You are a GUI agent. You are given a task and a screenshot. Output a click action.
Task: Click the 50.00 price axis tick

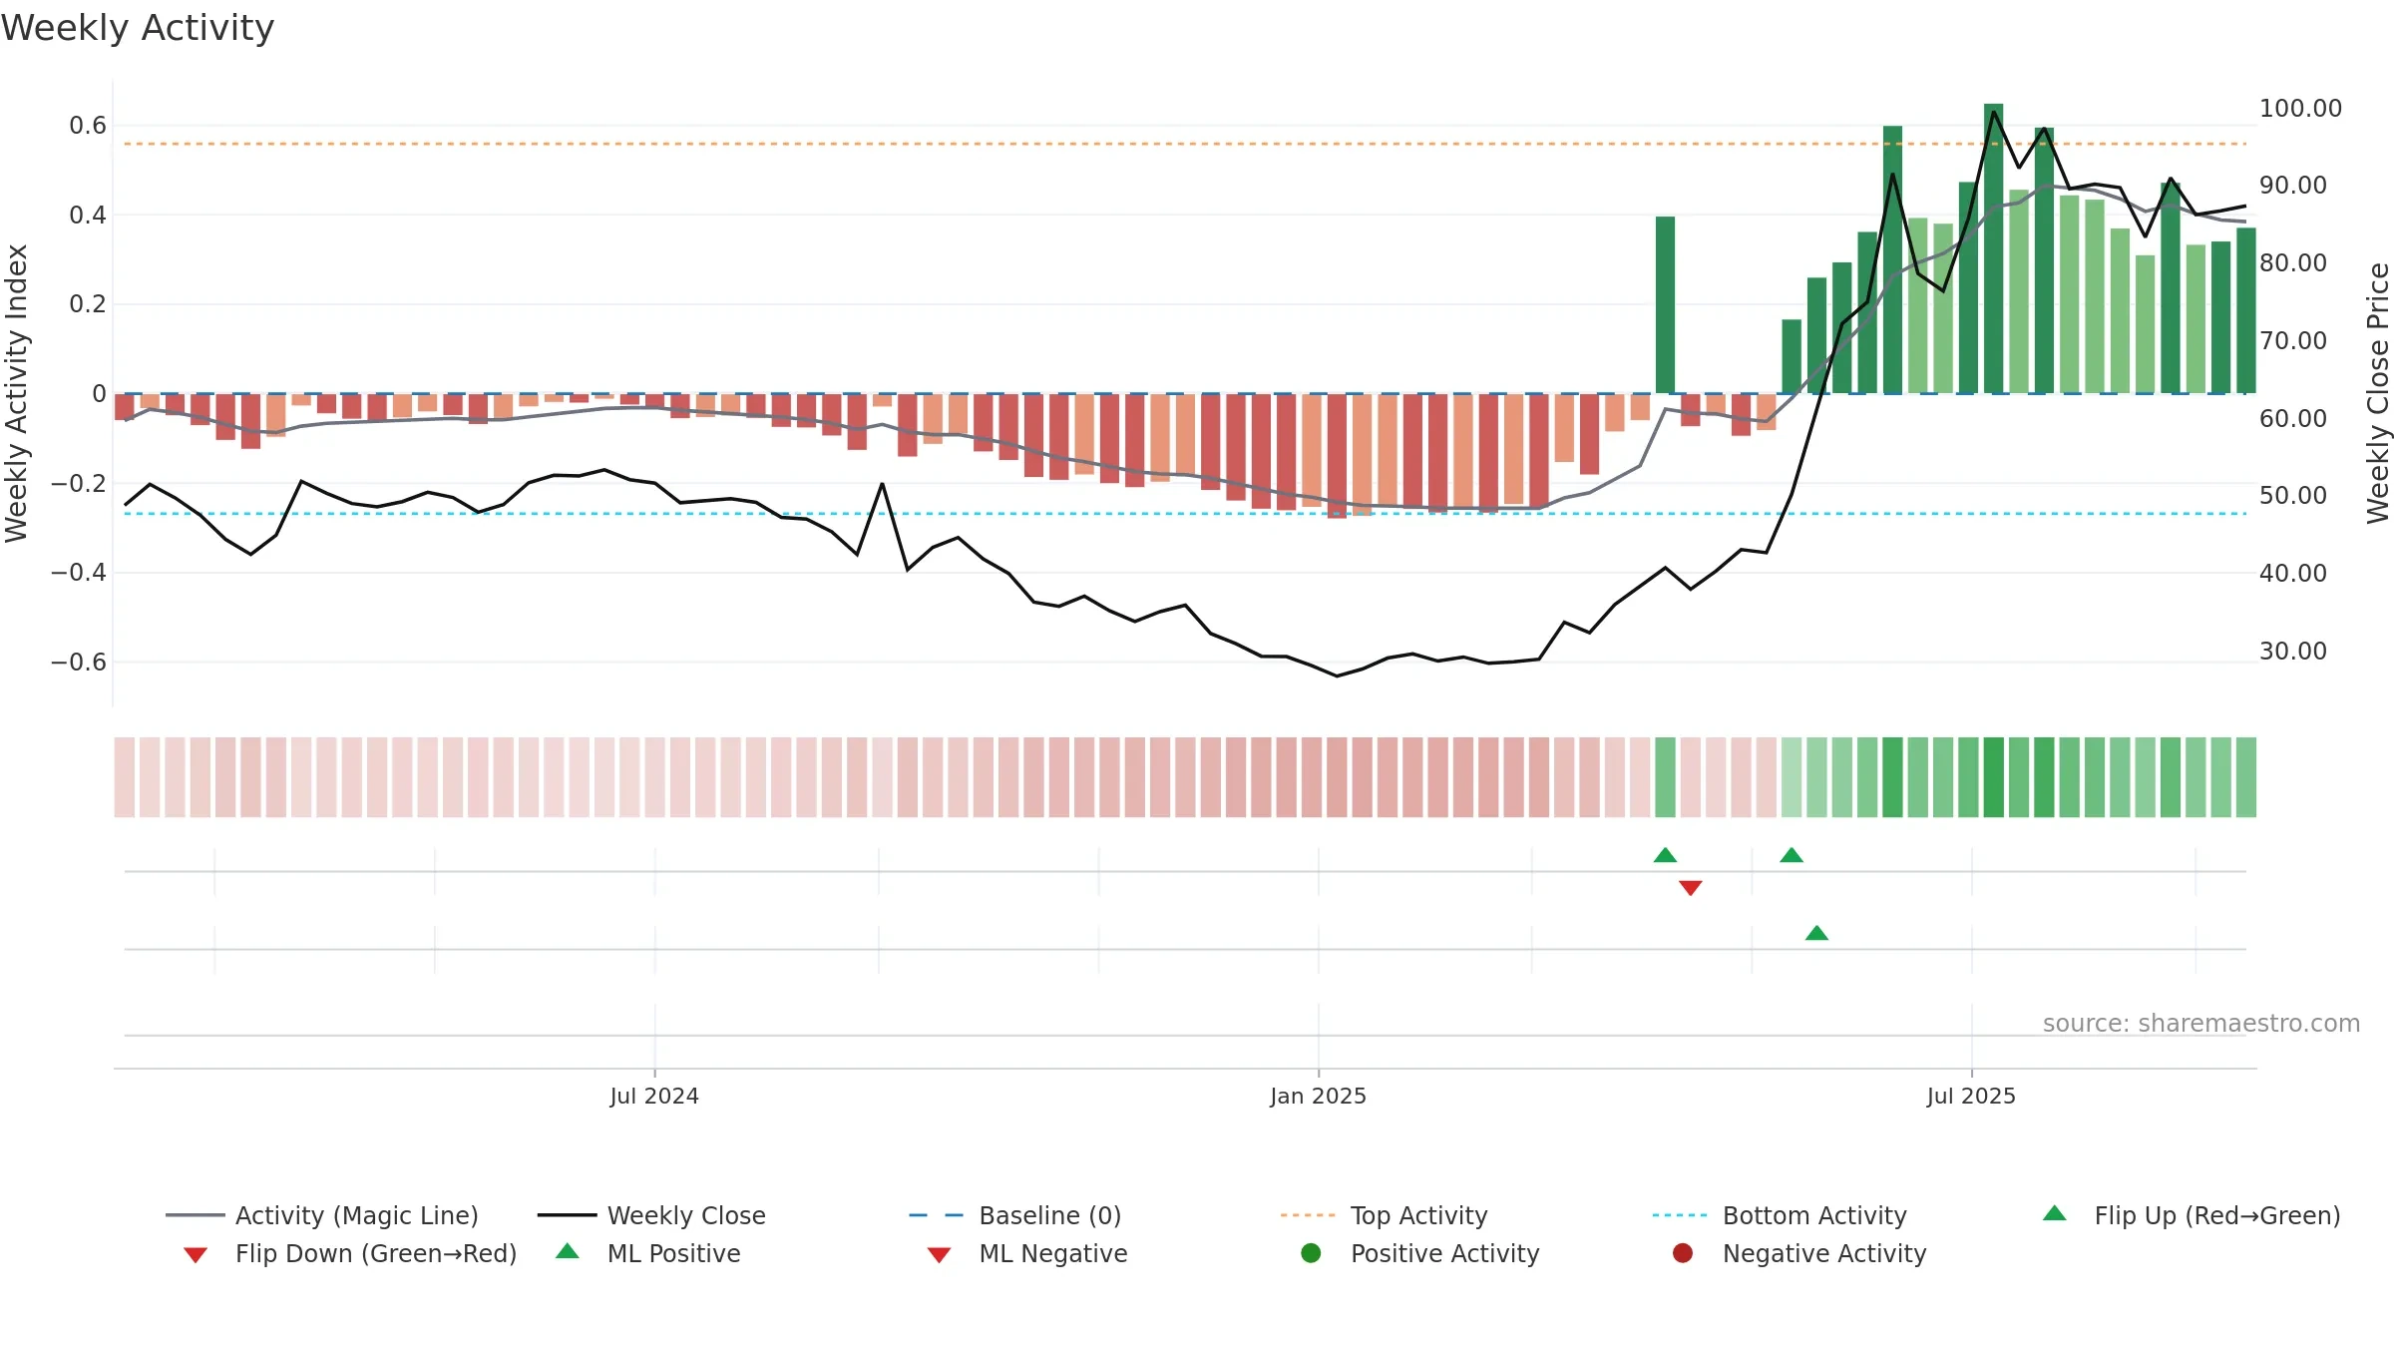(2292, 495)
